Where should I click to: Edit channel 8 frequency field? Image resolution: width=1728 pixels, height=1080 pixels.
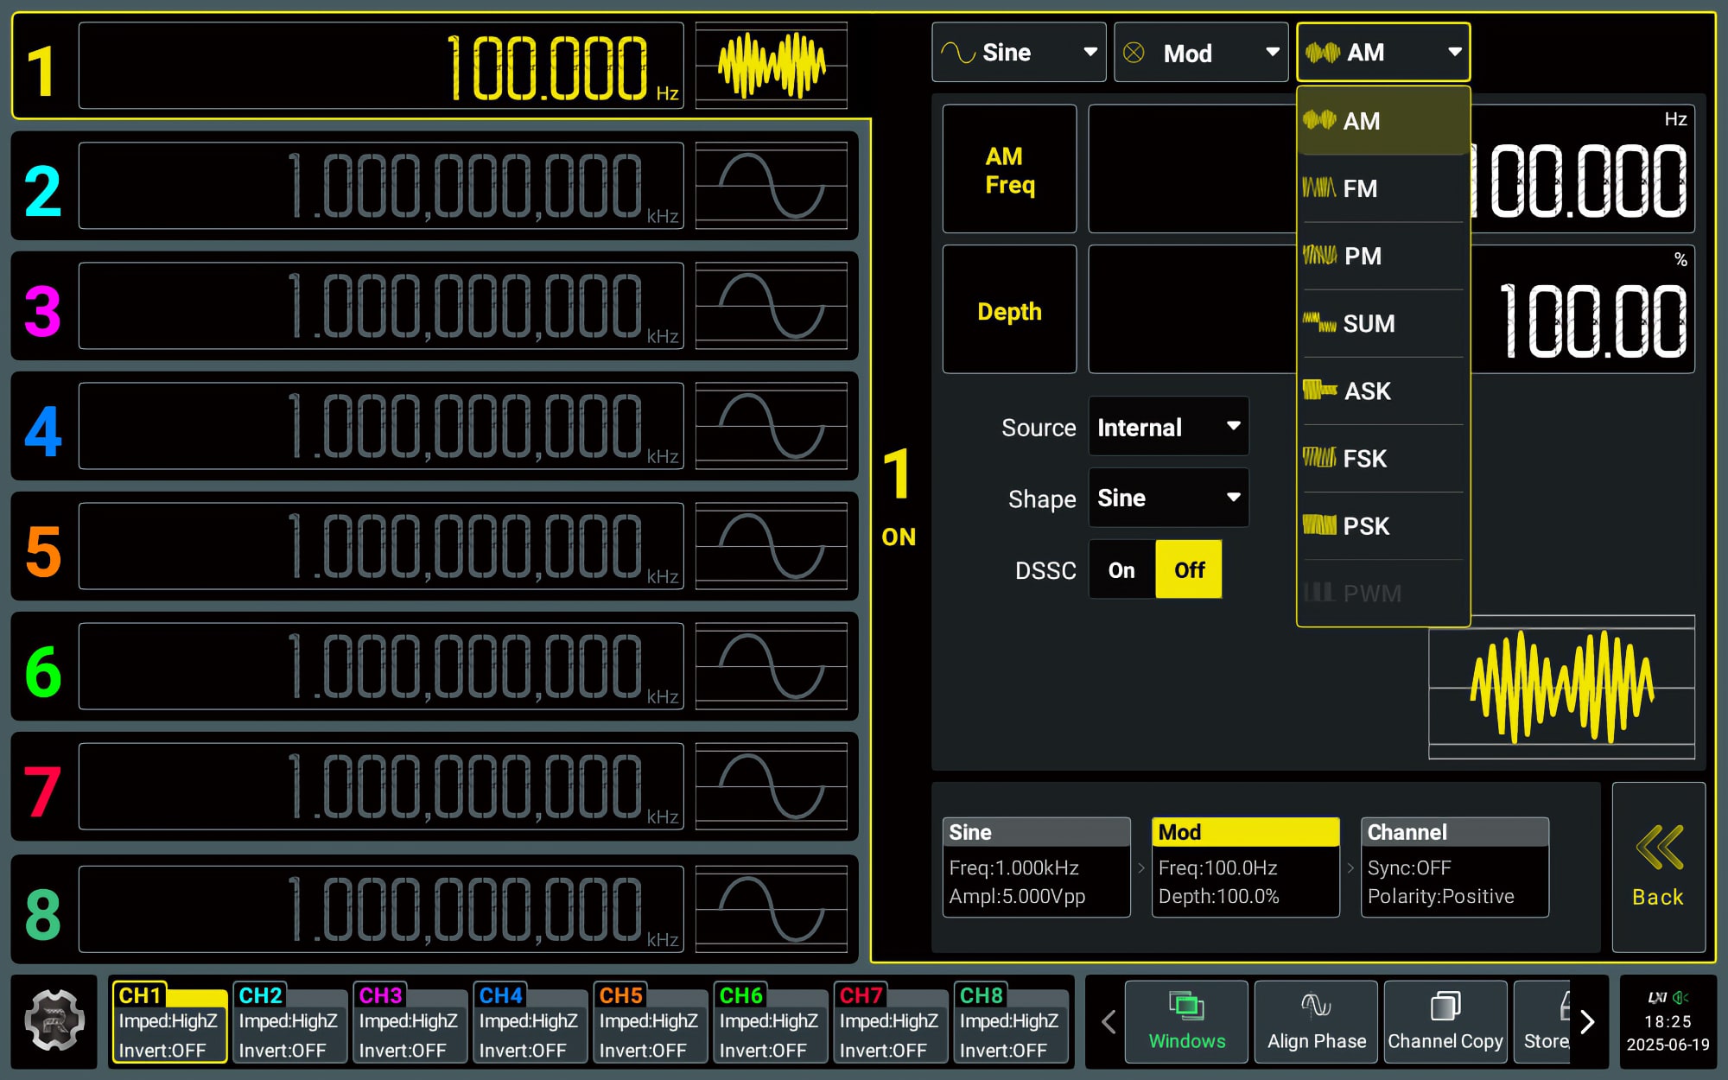pos(381,909)
